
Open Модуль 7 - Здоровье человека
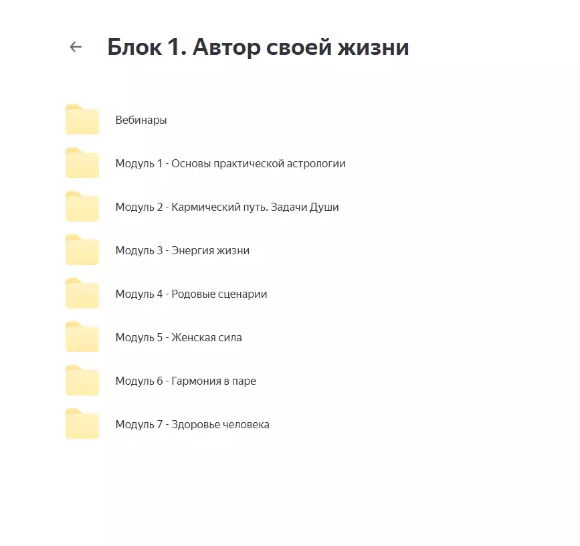(193, 424)
